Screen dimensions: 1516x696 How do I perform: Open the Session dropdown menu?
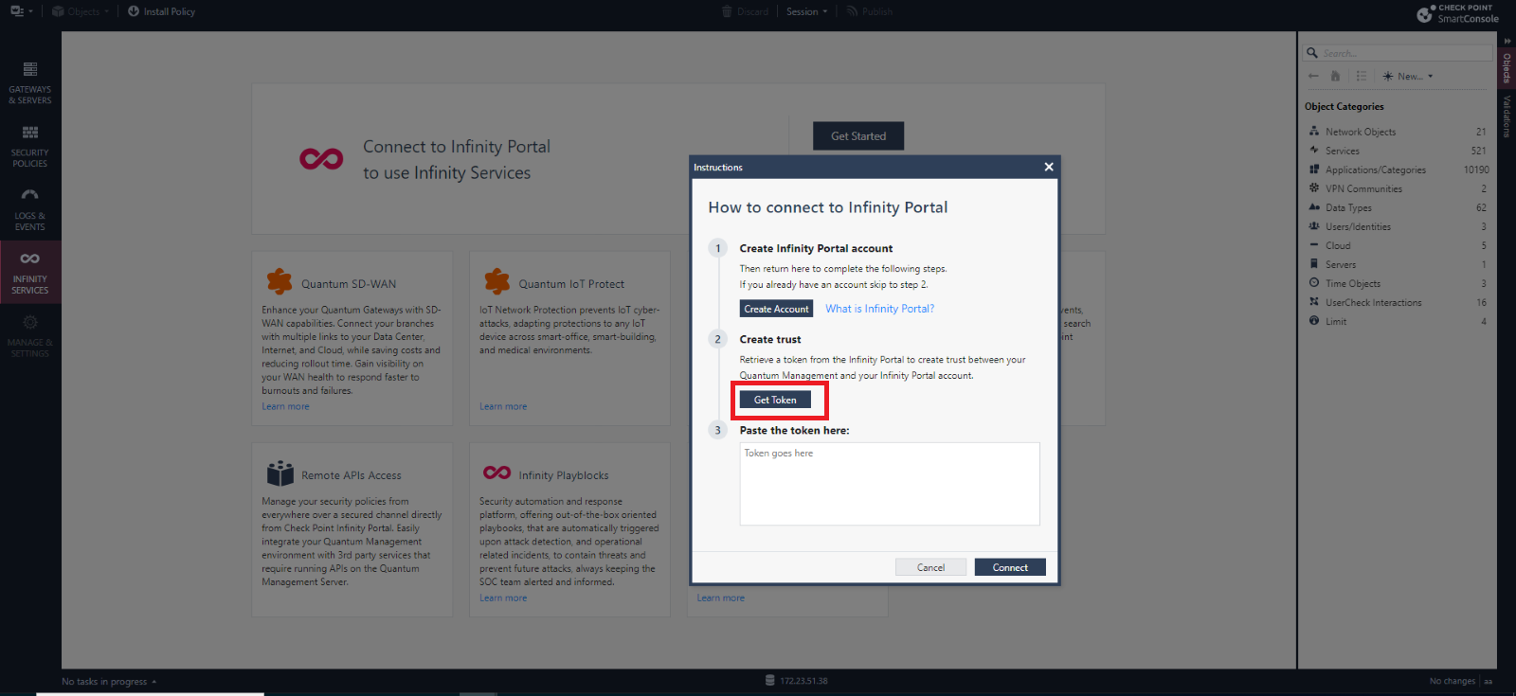[806, 11]
